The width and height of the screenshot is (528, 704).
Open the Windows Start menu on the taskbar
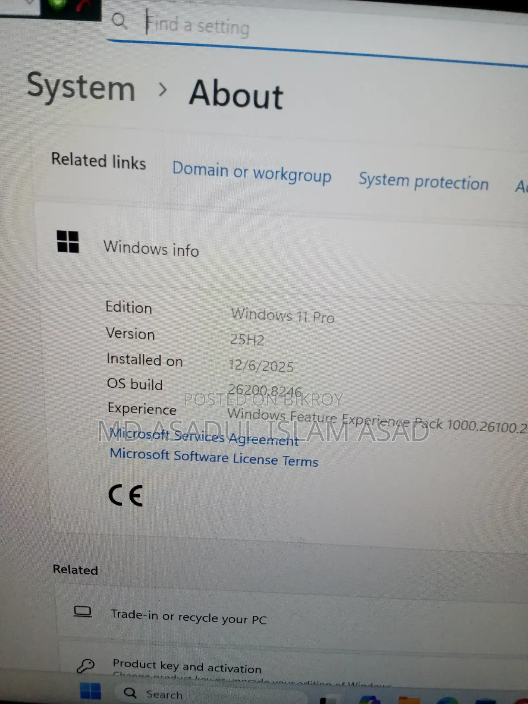coord(91,691)
